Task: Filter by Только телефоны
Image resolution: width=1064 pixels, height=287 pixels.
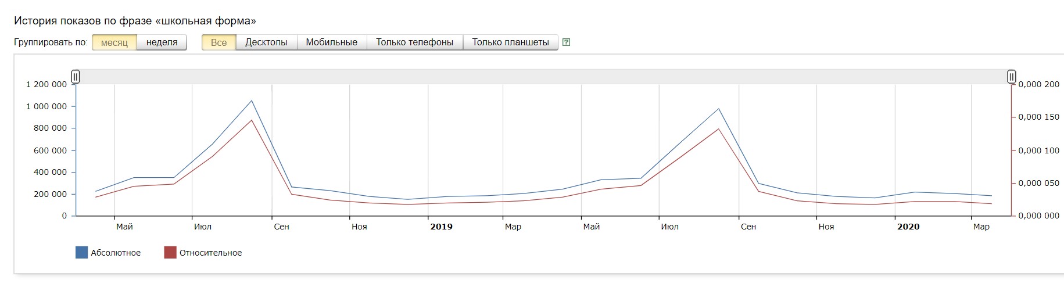Action: (414, 42)
